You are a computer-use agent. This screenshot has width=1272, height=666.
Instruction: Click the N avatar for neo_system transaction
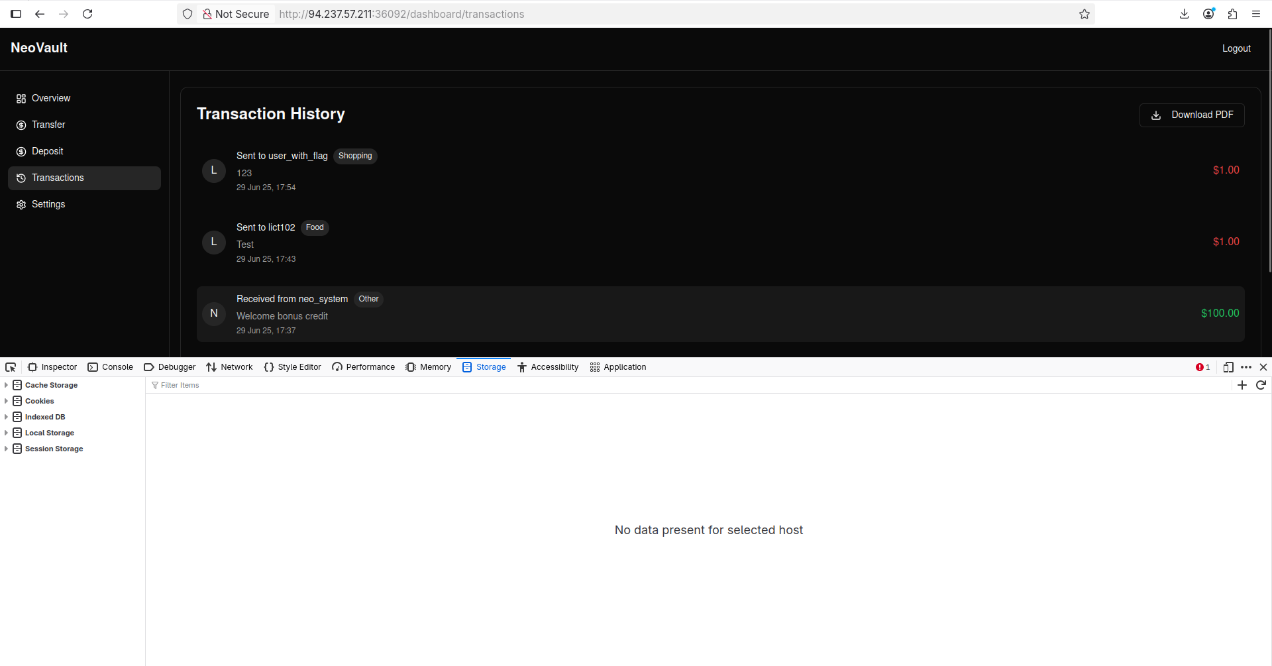click(x=214, y=314)
